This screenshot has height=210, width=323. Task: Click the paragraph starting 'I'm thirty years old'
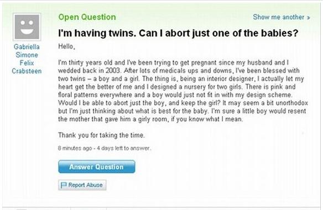183,91
